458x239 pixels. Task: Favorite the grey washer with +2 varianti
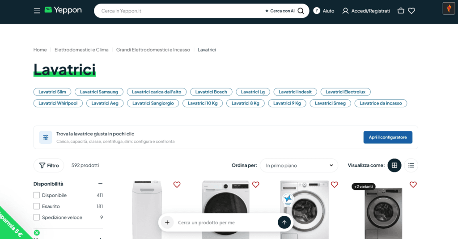pyautogui.click(x=413, y=184)
